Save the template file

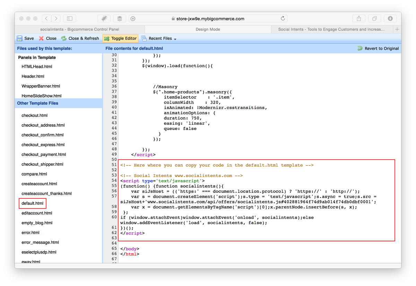[x=26, y=38]
